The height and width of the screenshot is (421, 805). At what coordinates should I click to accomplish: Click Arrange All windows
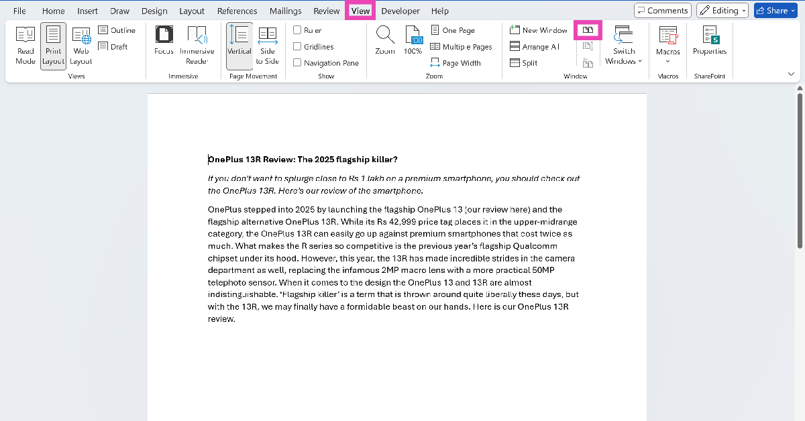click(x=535, y=47)
